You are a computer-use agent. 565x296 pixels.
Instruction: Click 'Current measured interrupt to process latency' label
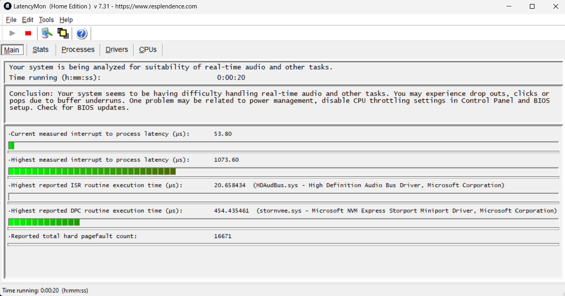(x=100, y=134)
